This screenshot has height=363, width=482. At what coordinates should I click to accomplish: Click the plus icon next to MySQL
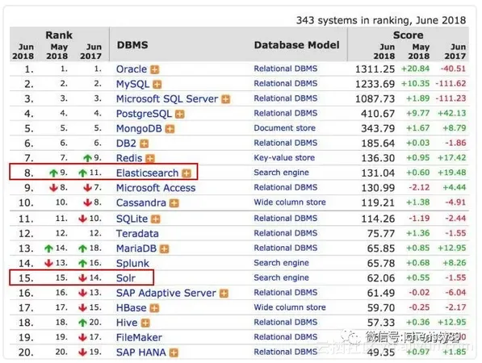157,85
